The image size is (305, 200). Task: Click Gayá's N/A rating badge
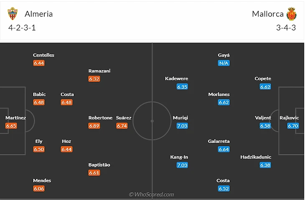(x=224, y=63)
